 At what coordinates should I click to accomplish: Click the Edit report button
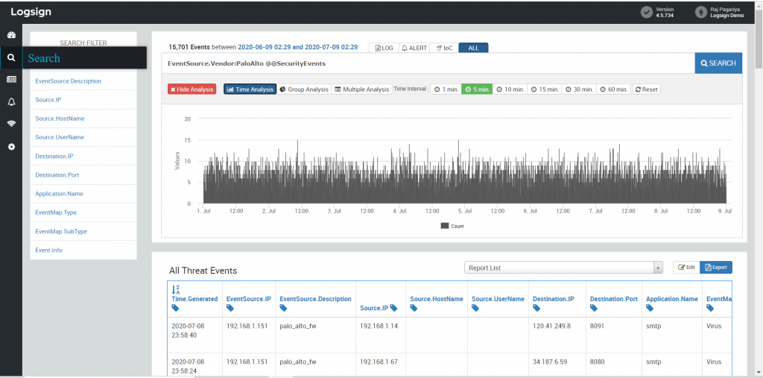click(686, 268)
